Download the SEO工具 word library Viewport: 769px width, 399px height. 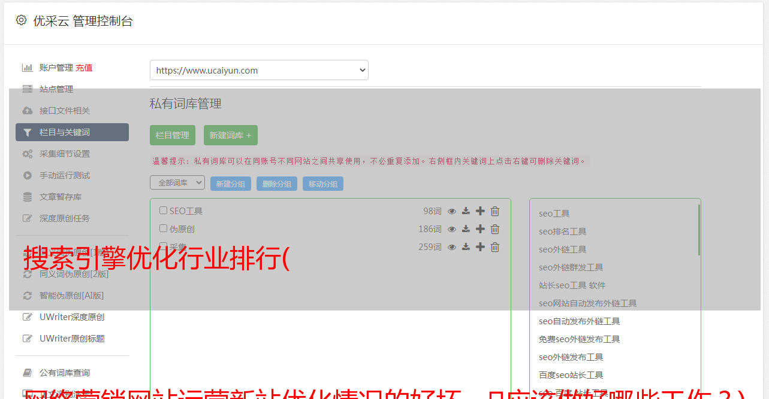[466, 211]
